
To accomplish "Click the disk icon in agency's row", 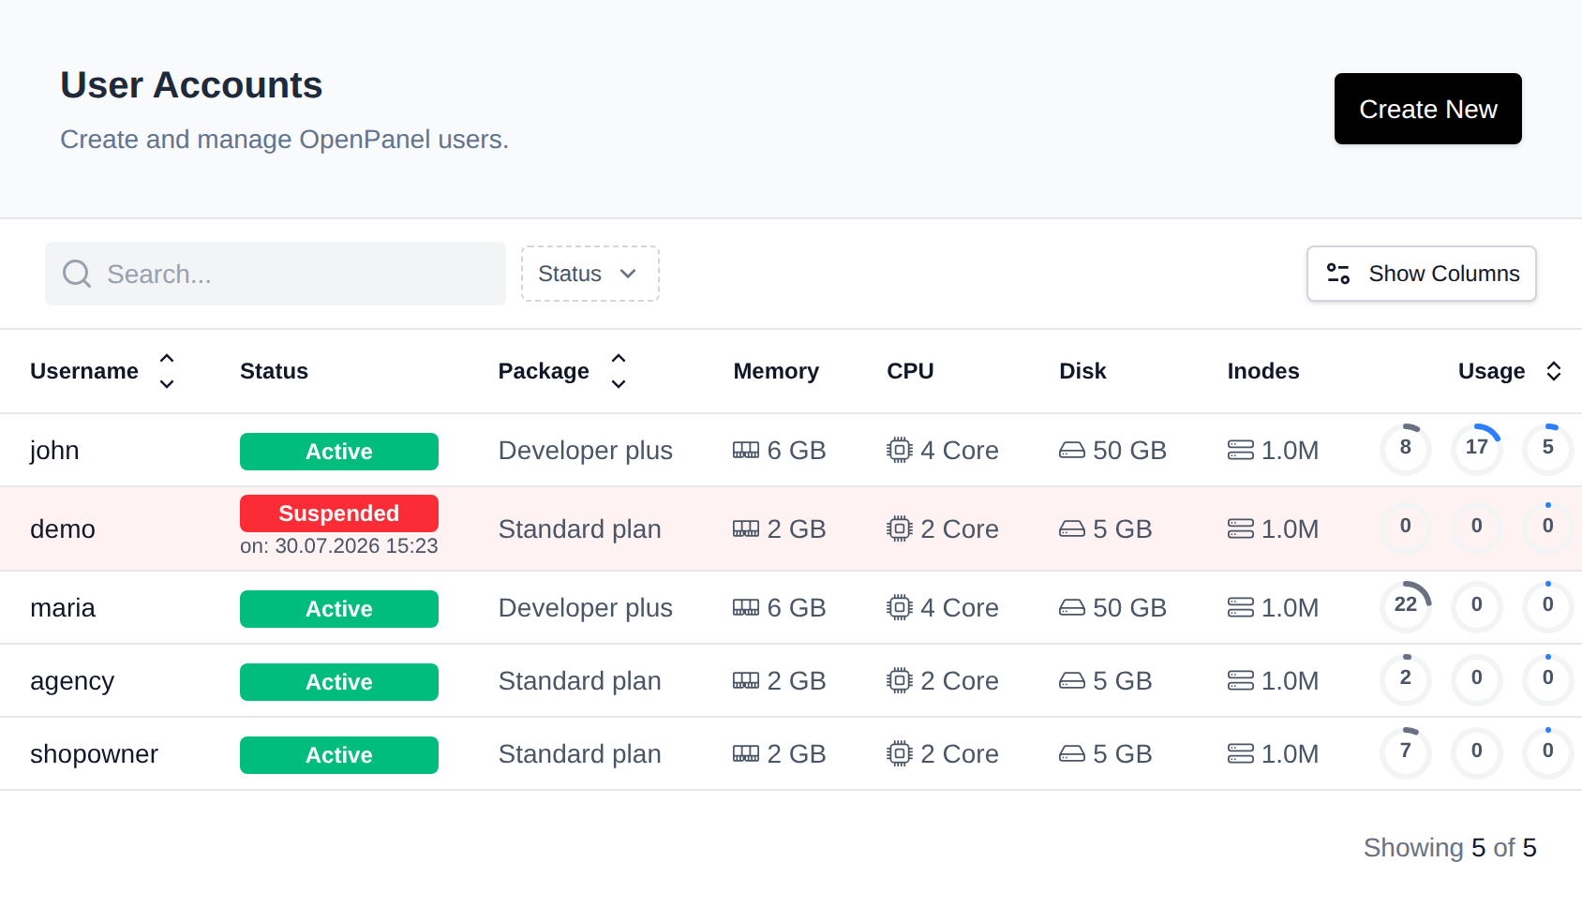I will coord(1072,681).
